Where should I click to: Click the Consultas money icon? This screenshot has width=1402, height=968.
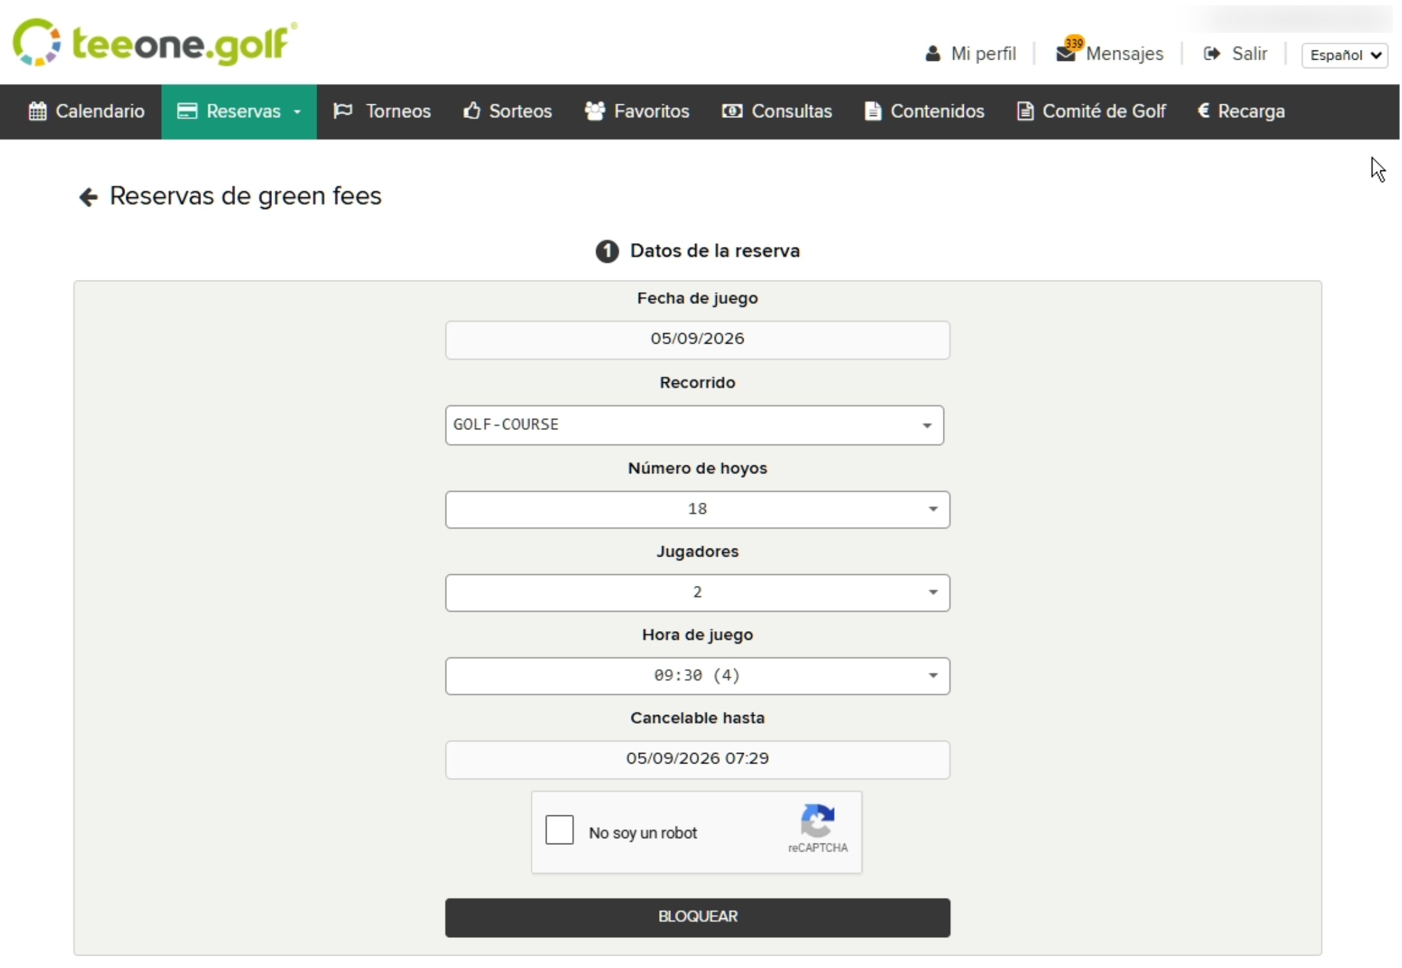732,111
